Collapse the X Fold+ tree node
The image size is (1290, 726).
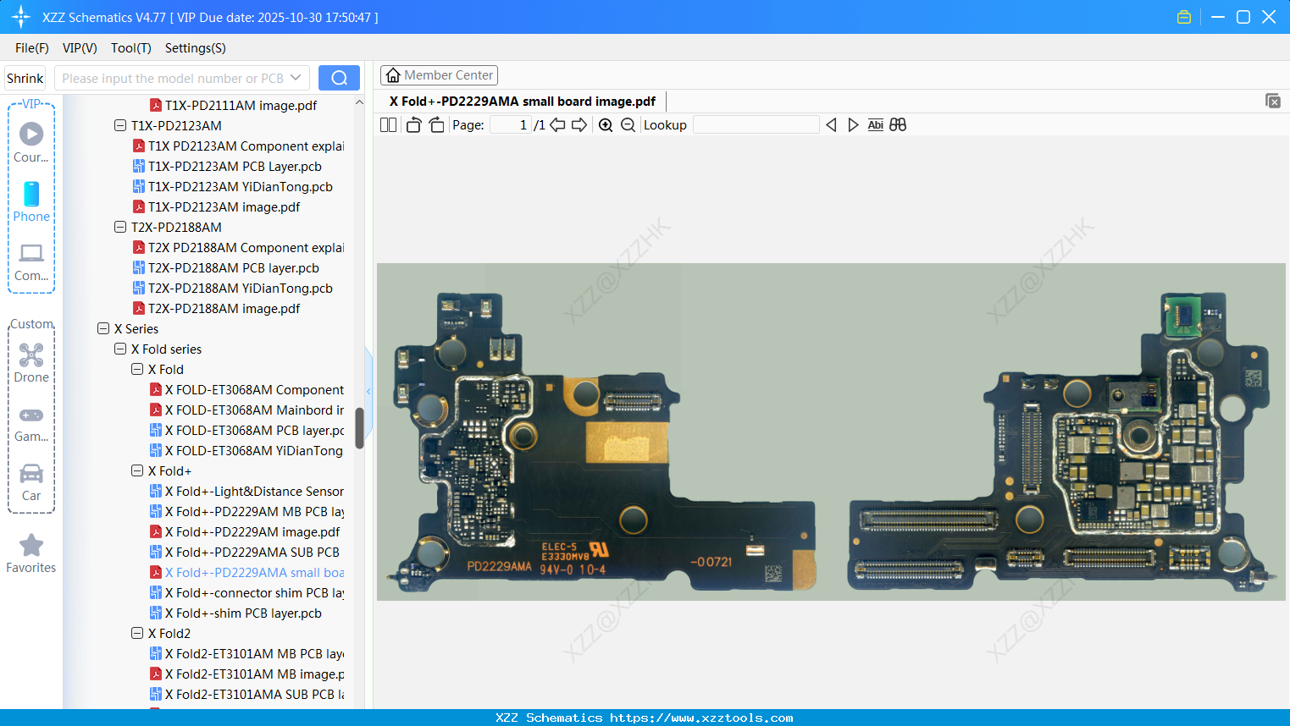[x=137, y=470]
